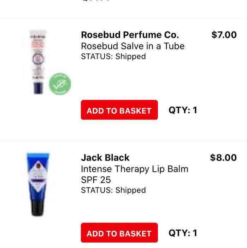Tap the SPF 25 text line

click(x=96, y=180)
